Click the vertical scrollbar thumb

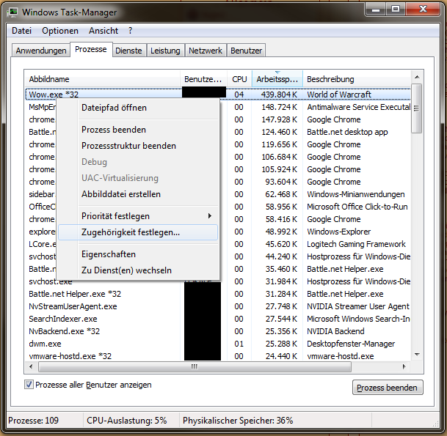pos(417,108)
